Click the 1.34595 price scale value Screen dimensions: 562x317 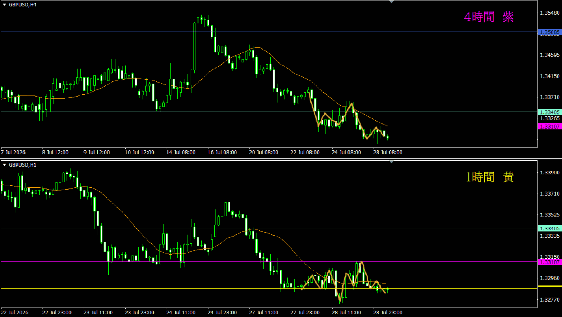550,55
